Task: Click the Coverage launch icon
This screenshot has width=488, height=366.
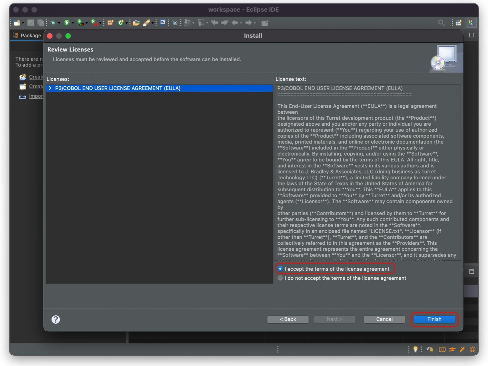Action: coord(81,23)
